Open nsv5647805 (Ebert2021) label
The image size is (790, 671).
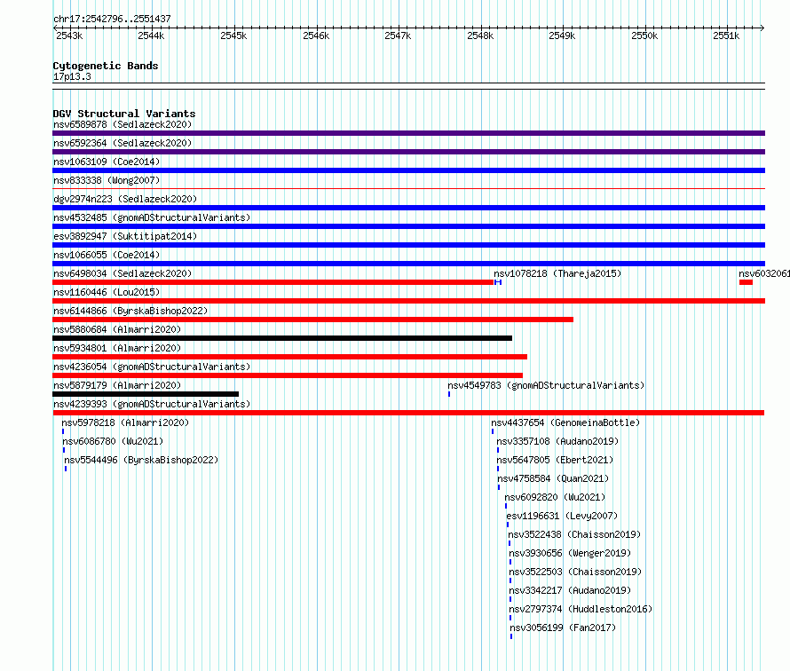coord(555,460)
